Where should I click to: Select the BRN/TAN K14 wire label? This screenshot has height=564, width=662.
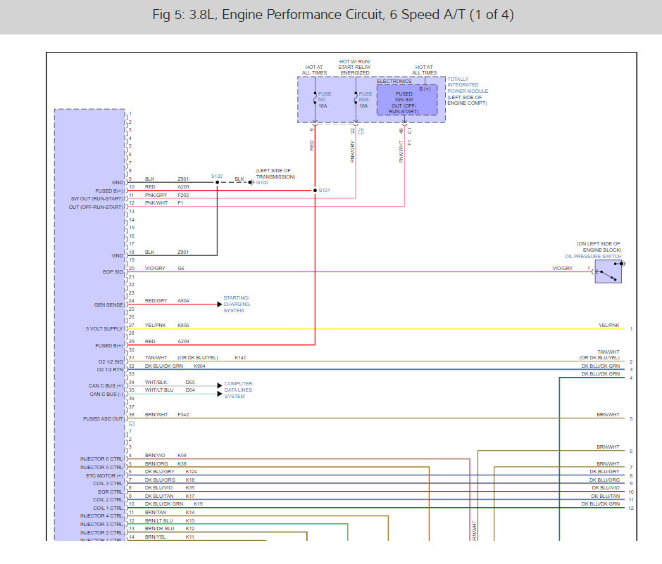coord(170,513)
